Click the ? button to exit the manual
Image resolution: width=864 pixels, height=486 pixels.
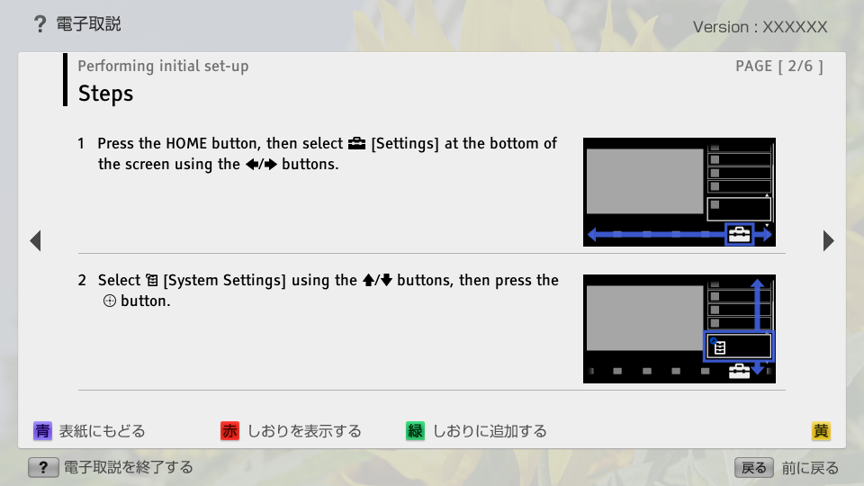click(43, 468)
